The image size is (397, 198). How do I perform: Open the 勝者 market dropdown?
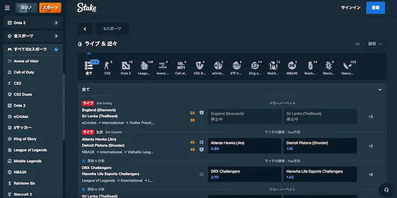(375, 44)
